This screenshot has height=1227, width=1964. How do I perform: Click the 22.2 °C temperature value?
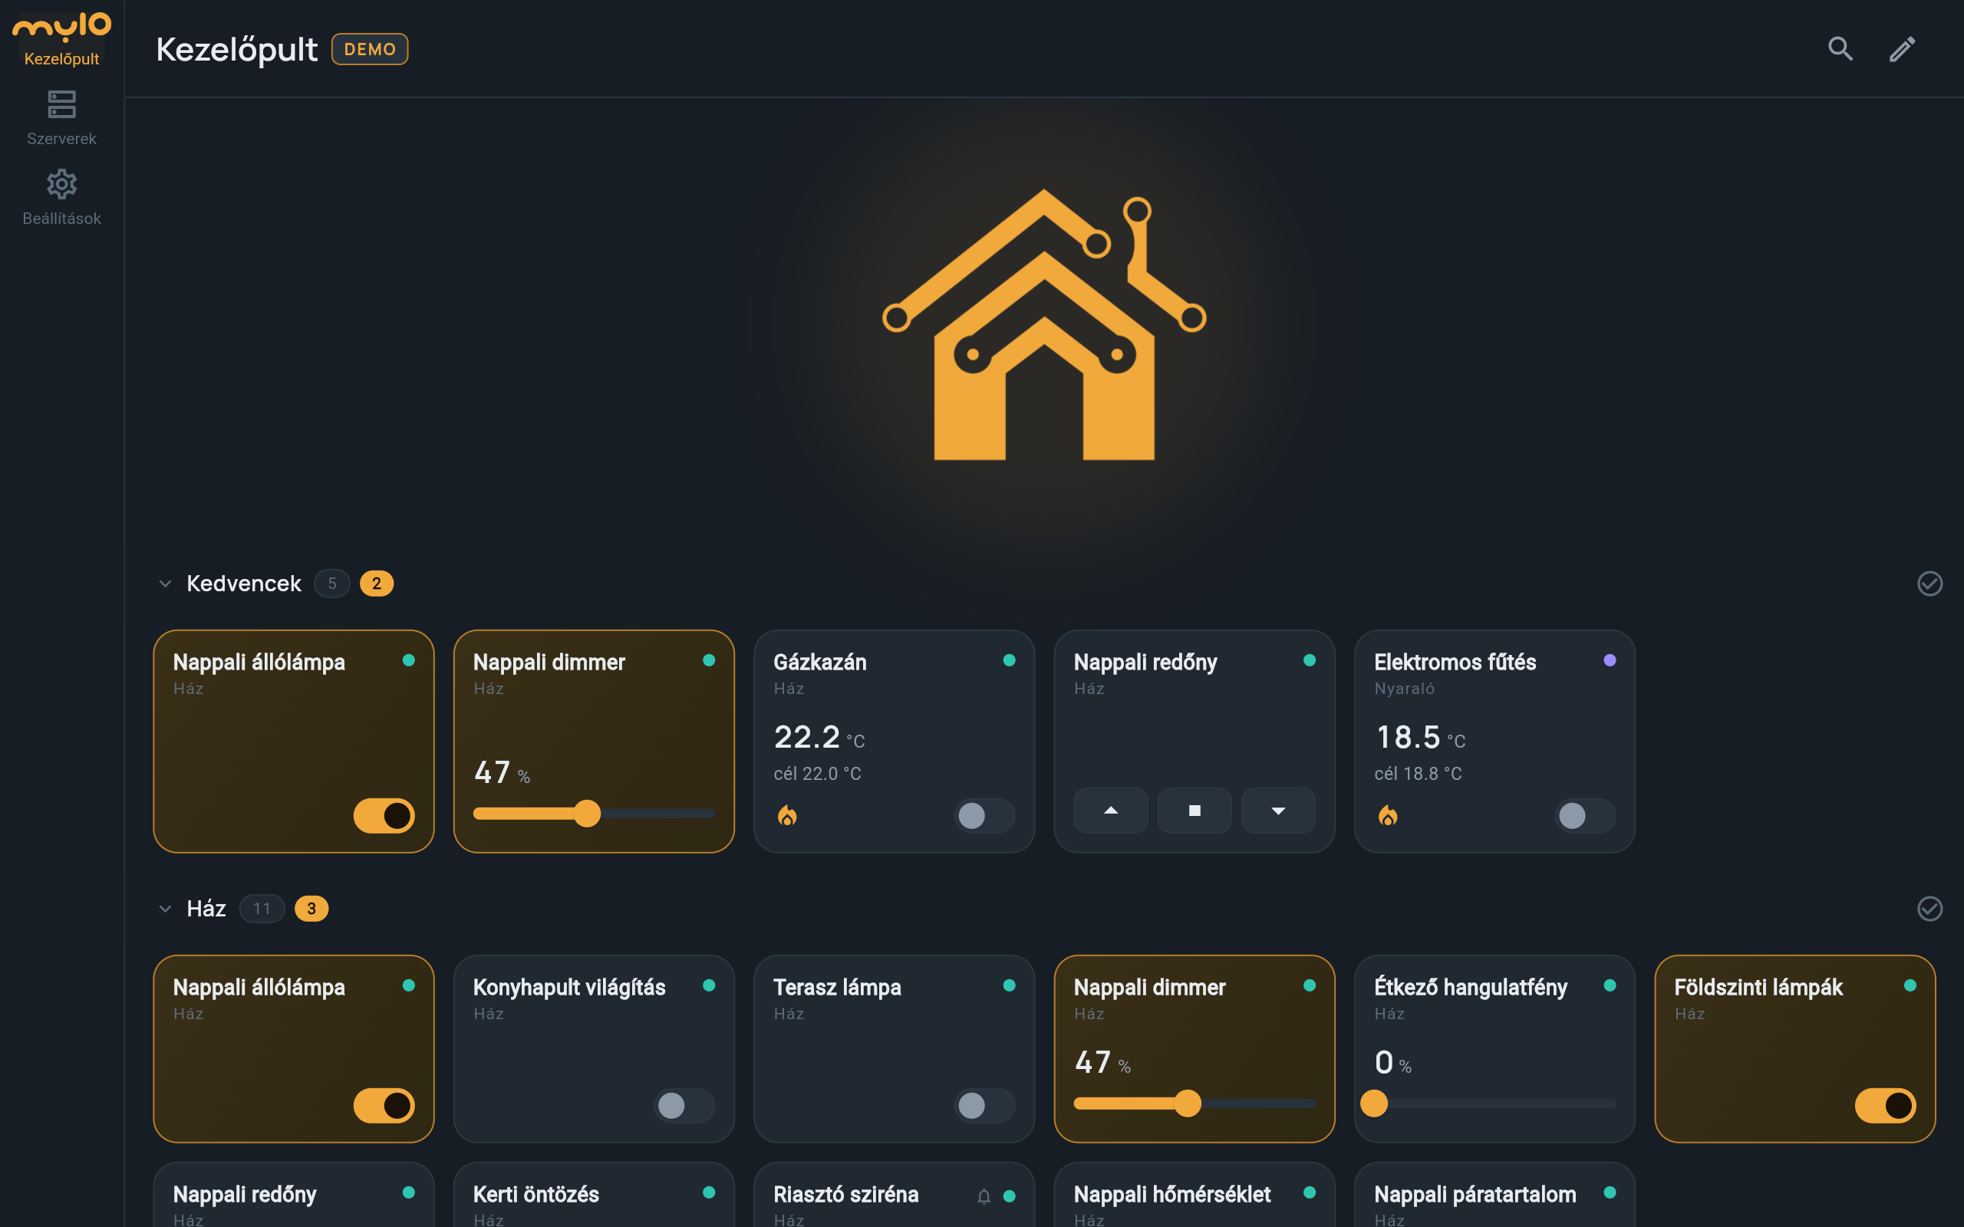tap(819, 737)
